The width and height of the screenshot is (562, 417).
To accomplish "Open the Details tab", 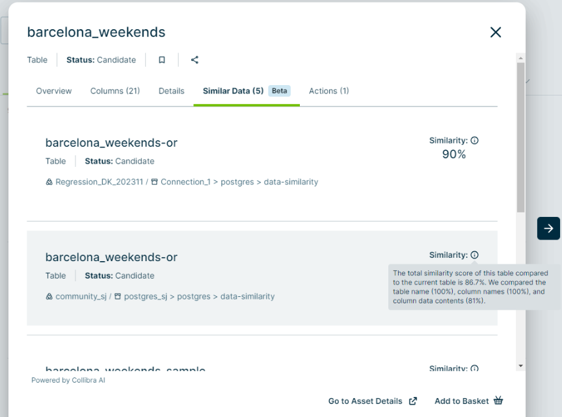I will click(171, 91).
